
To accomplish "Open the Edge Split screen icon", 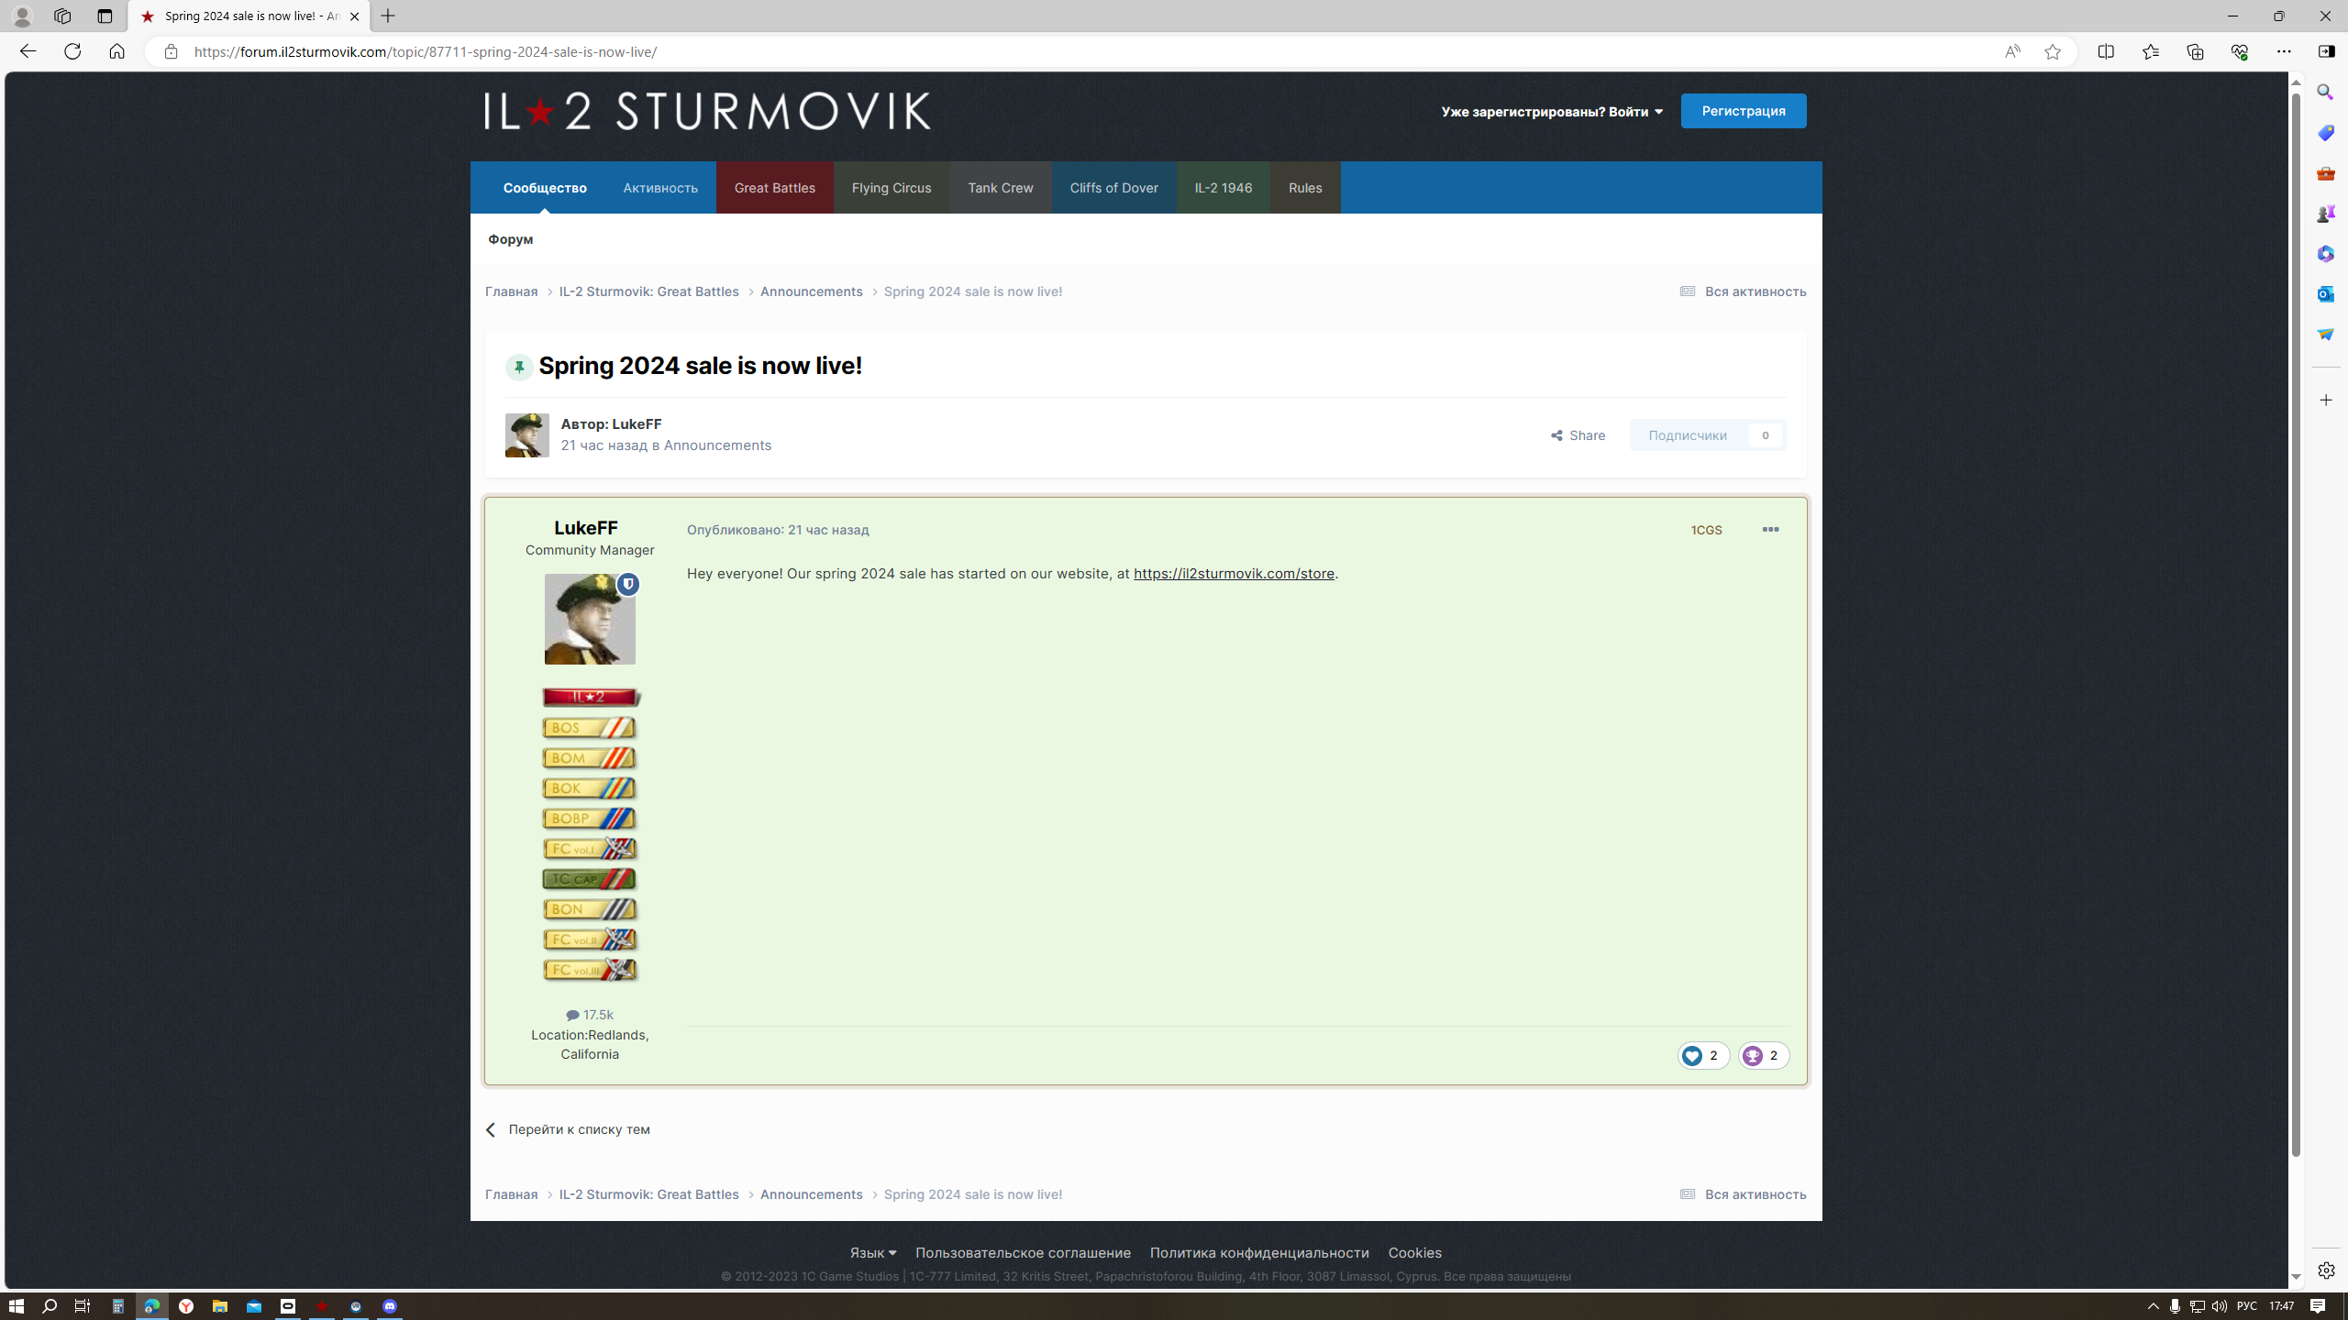I will 2106,51.
